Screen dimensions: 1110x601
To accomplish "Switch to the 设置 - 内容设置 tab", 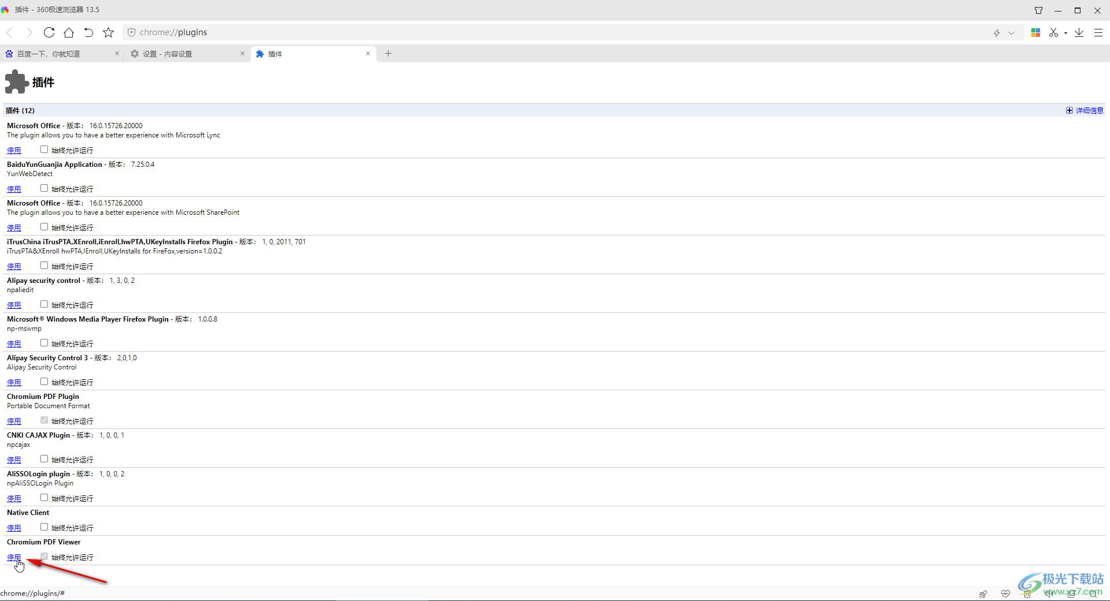I will coord(187,54).
